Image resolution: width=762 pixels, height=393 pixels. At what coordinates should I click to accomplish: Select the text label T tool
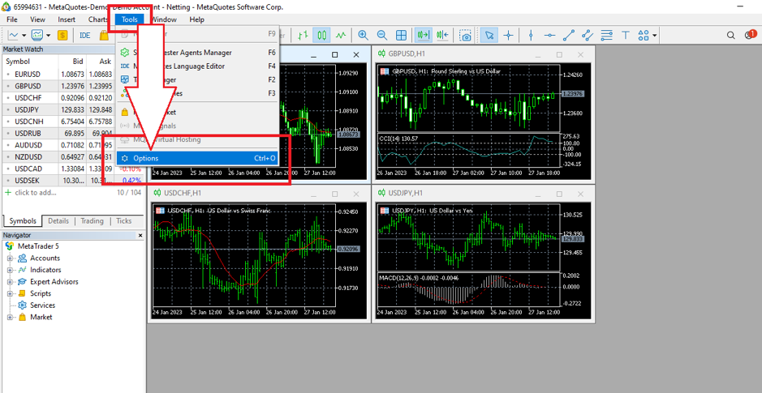pyautogui.click(x=625, y=36)
